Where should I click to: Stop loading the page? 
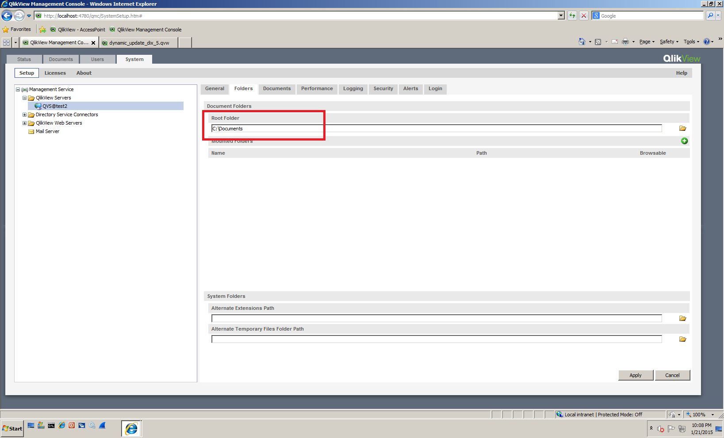584,16
